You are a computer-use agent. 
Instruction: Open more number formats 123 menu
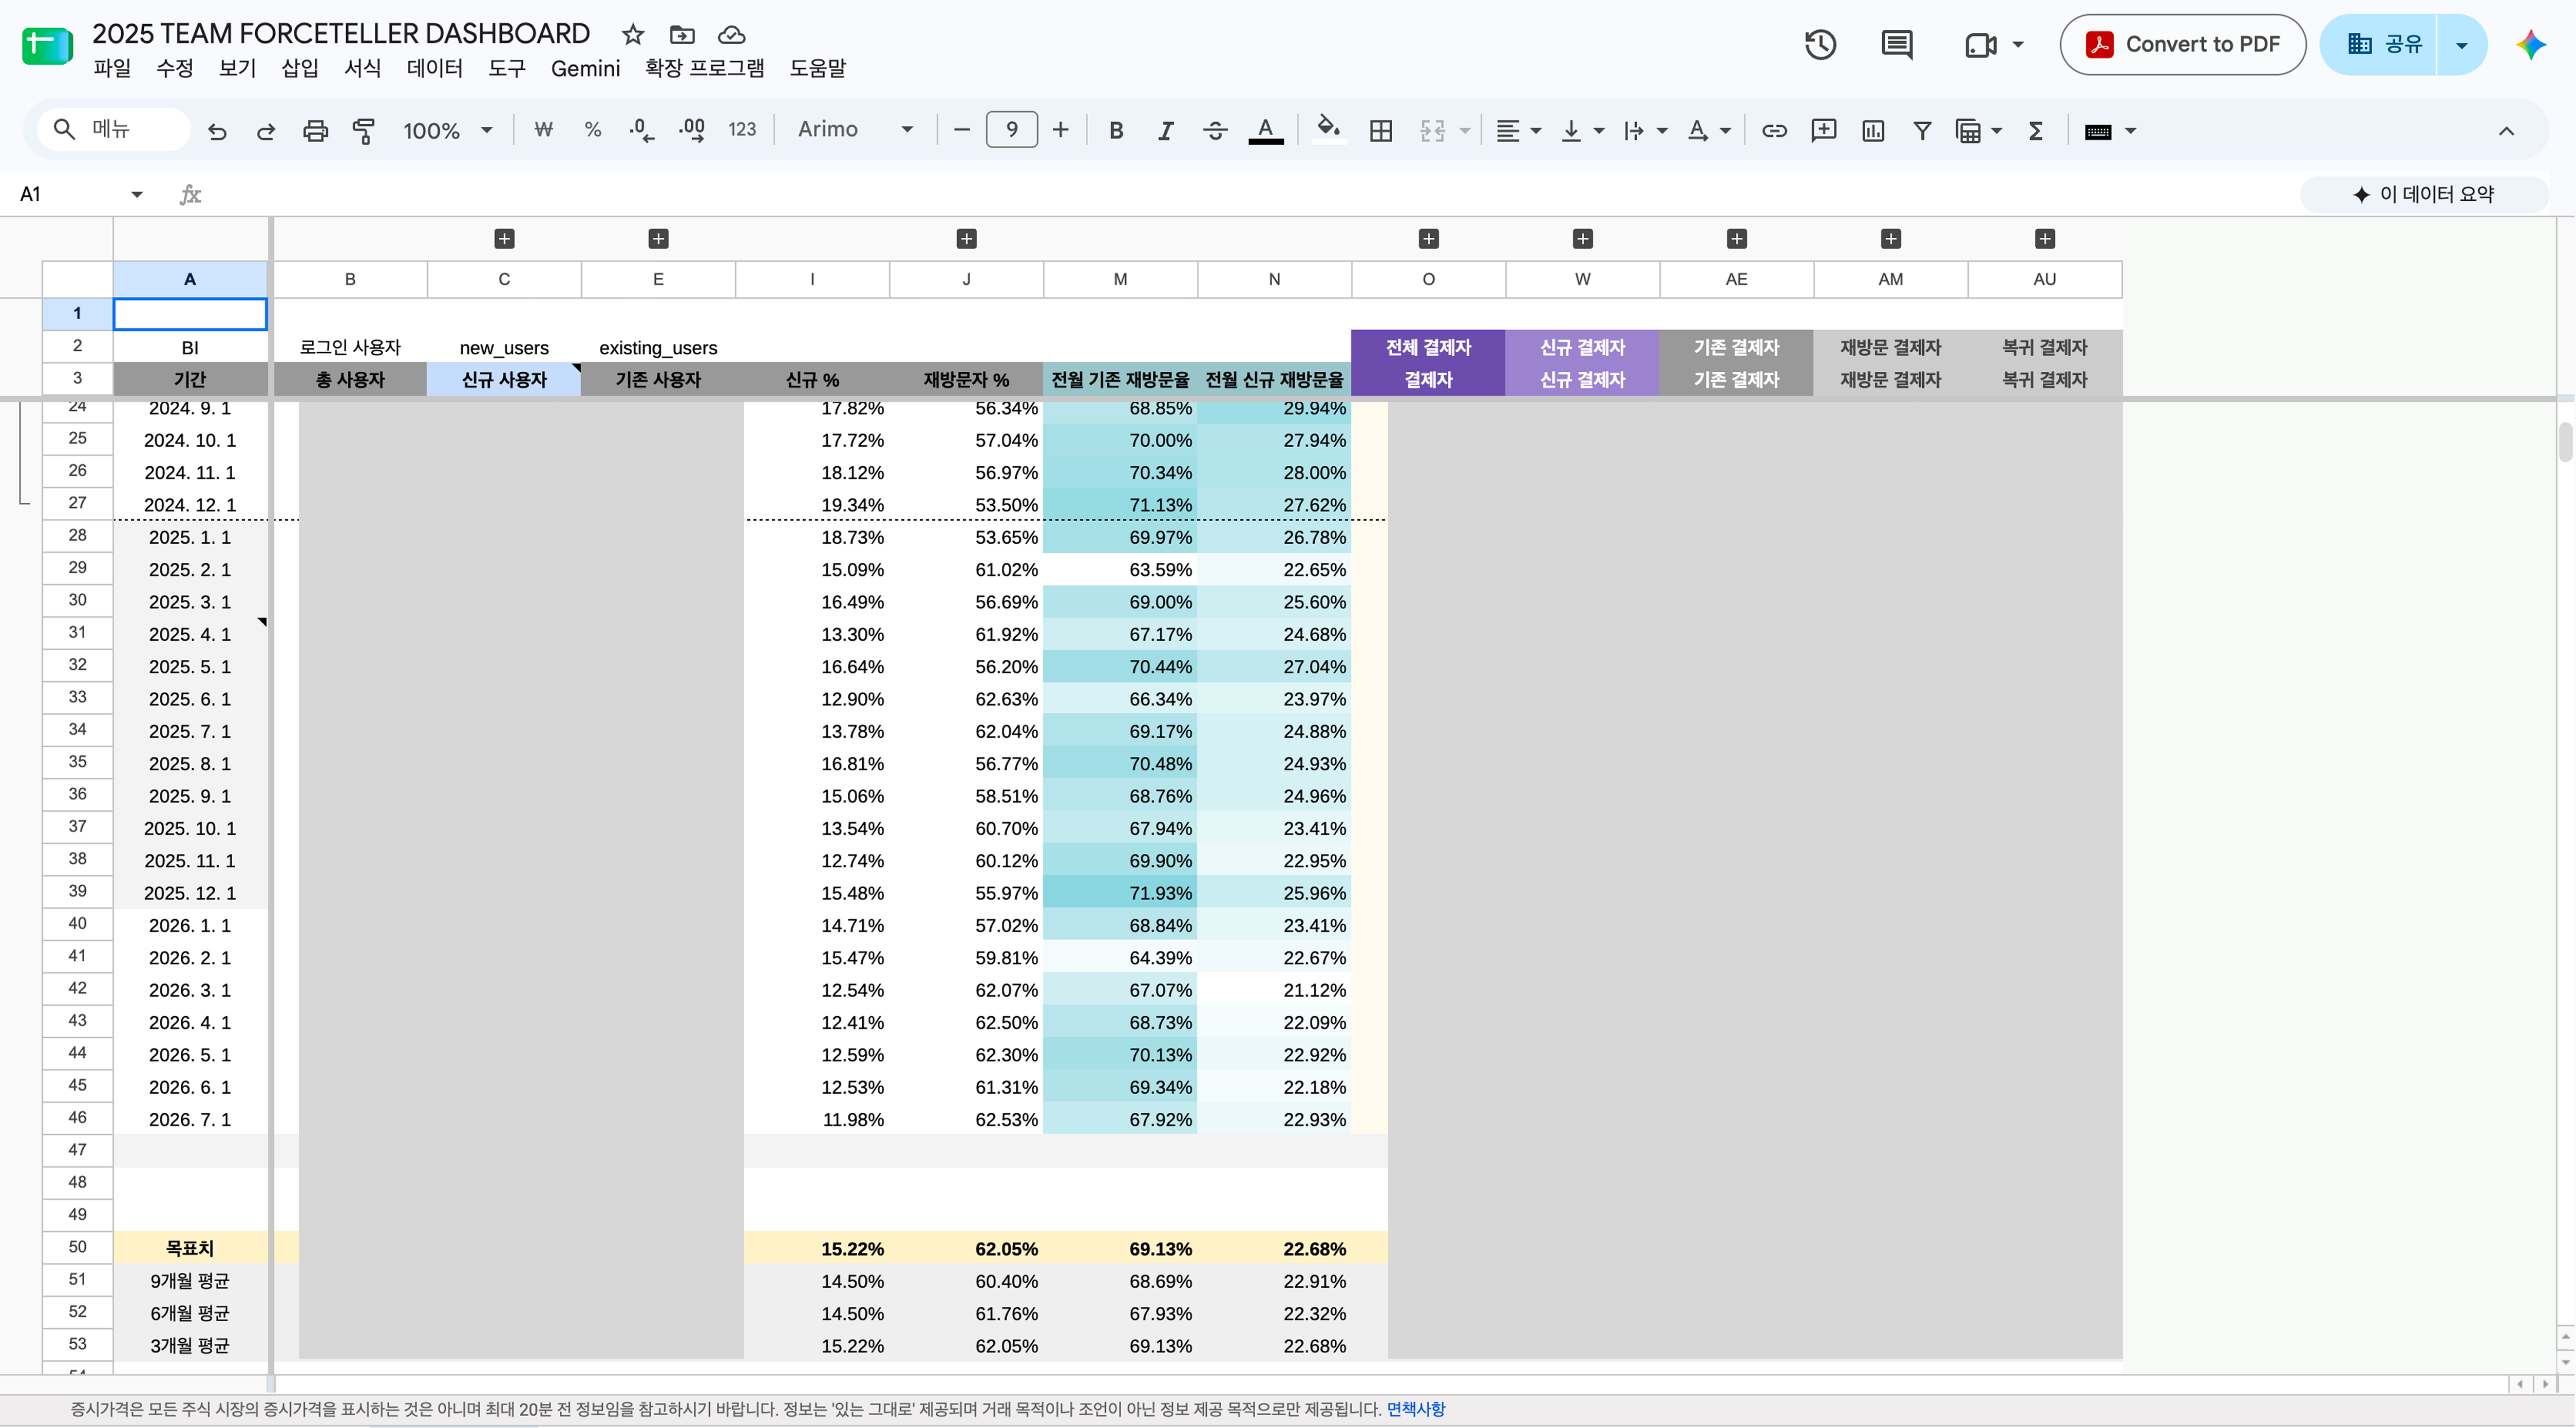click(x=742, y=130)
